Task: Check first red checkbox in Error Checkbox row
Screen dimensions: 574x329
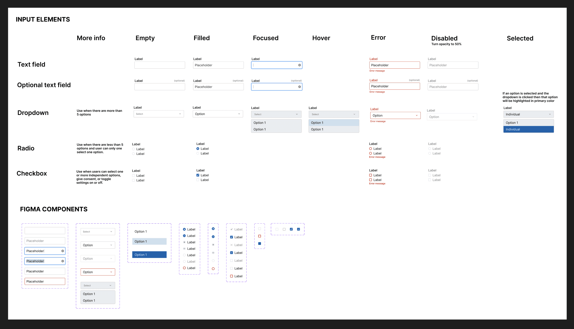Action: click(371, 175)
